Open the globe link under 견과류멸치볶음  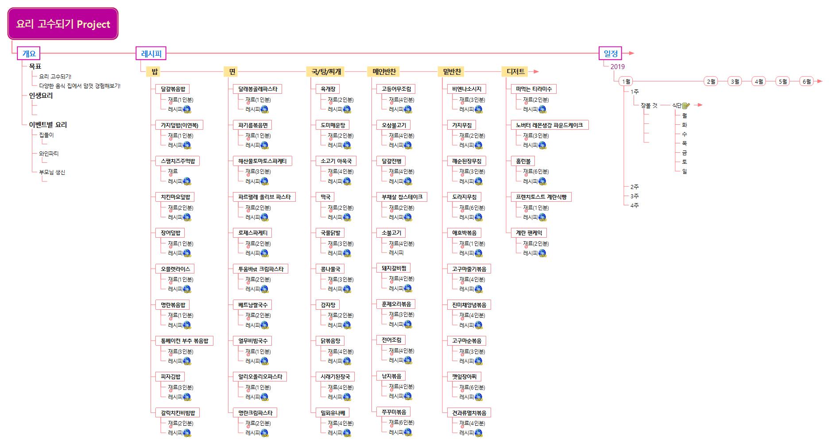[x=478, y=433]
